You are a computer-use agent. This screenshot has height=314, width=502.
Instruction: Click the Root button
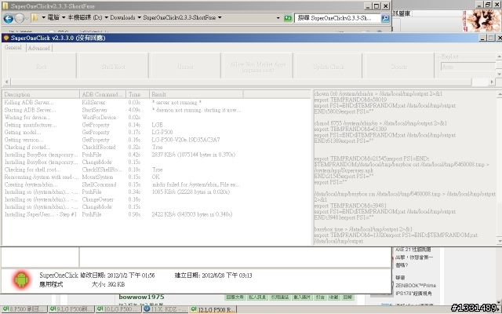click(42, 67)
